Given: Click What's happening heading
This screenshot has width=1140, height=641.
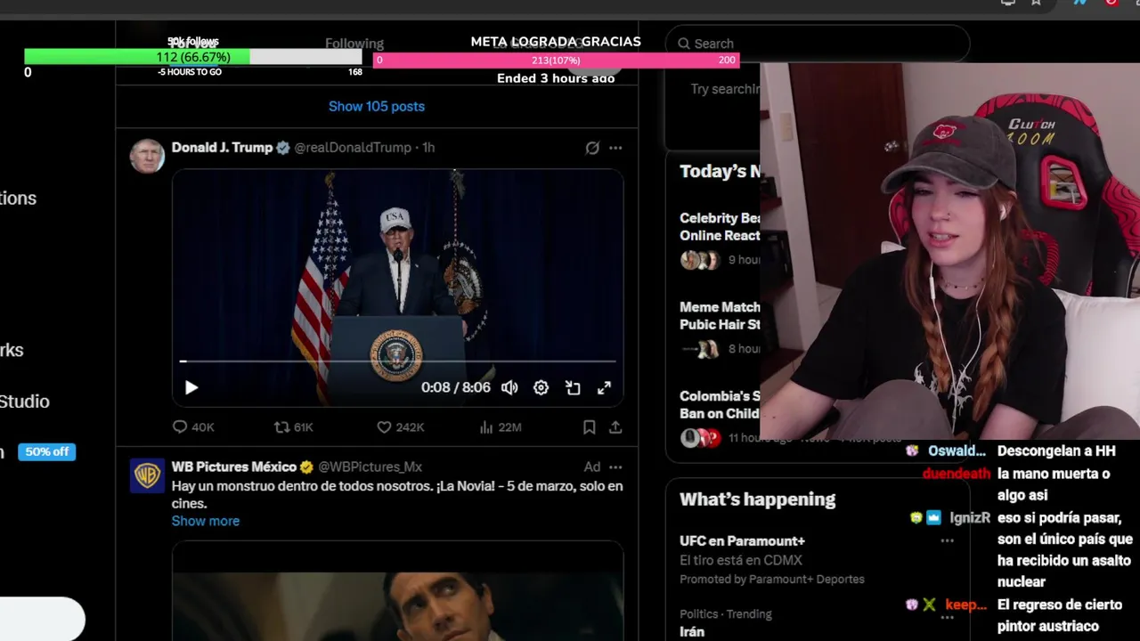Looking at the screenshot, I should [757, 499].
